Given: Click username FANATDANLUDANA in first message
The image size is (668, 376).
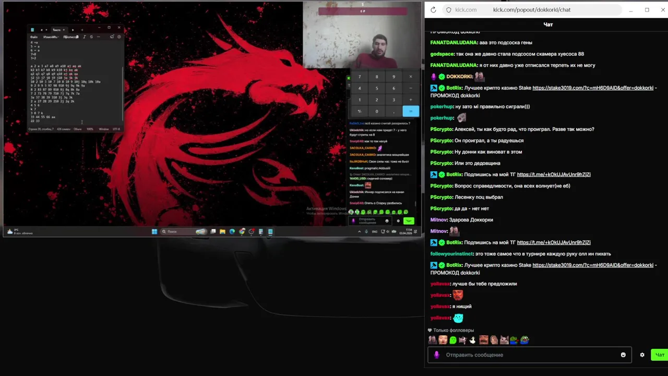Looking at the screenshot, I should tap(454, 43).
